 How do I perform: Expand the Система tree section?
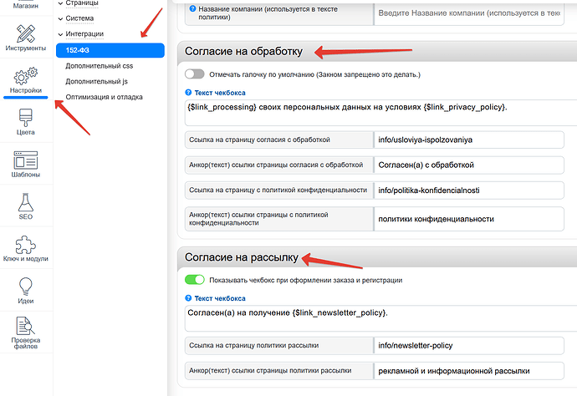coord(59,18)
